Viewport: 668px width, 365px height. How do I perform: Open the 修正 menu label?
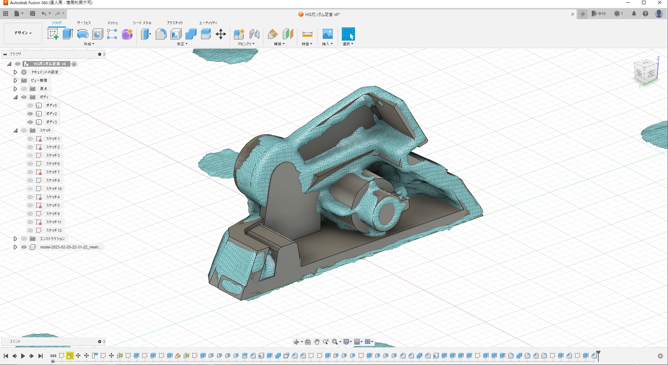point(182,44)
